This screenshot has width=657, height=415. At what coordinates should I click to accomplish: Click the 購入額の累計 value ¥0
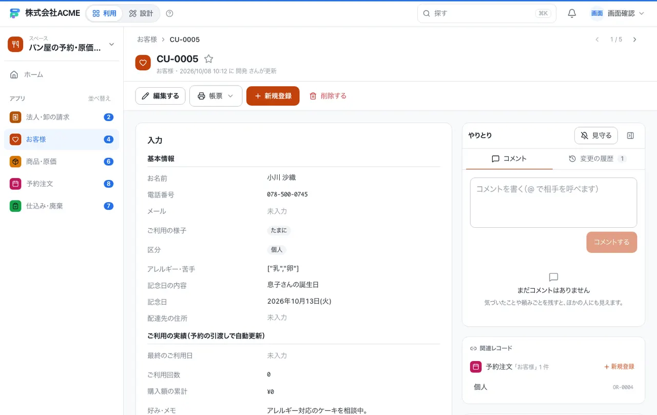click(270, 391)
